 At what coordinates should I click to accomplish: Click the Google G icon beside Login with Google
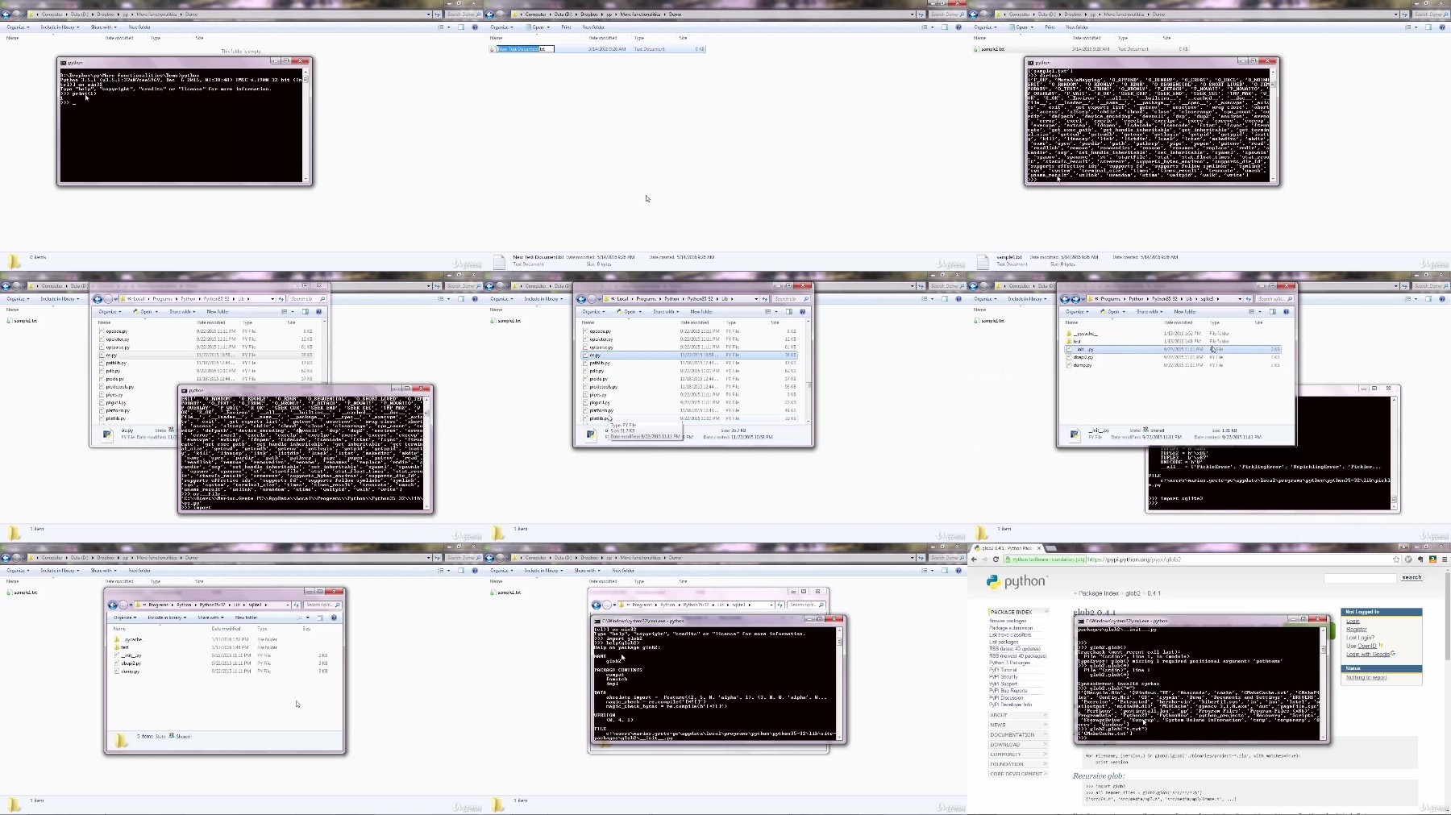coord(1393,653)
